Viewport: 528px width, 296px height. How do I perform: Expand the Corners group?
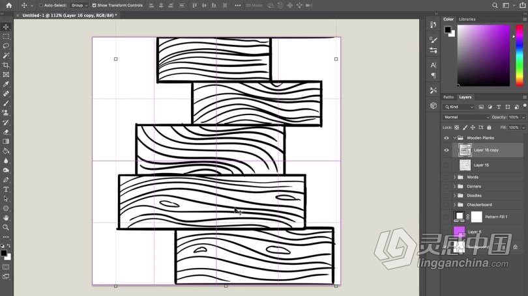click(454, 186)
